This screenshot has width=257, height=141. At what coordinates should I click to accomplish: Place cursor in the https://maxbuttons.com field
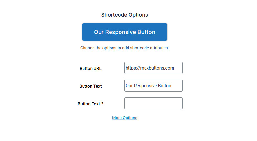154,68
